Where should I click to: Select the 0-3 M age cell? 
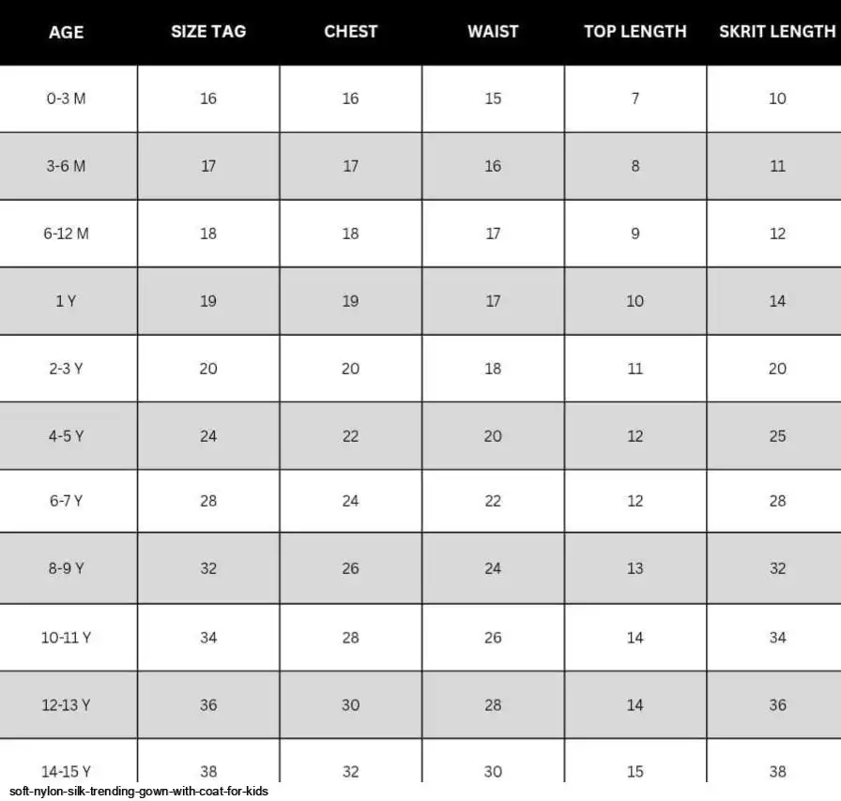[66, 98]
